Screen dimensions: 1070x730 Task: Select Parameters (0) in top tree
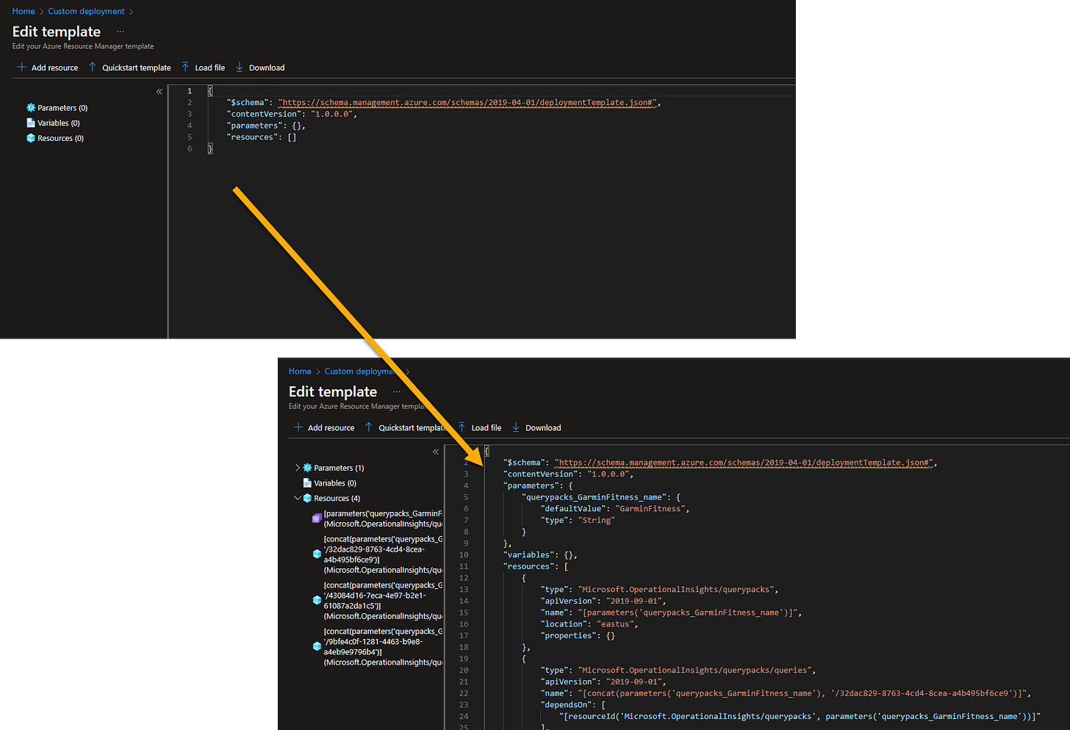(62, 108)
